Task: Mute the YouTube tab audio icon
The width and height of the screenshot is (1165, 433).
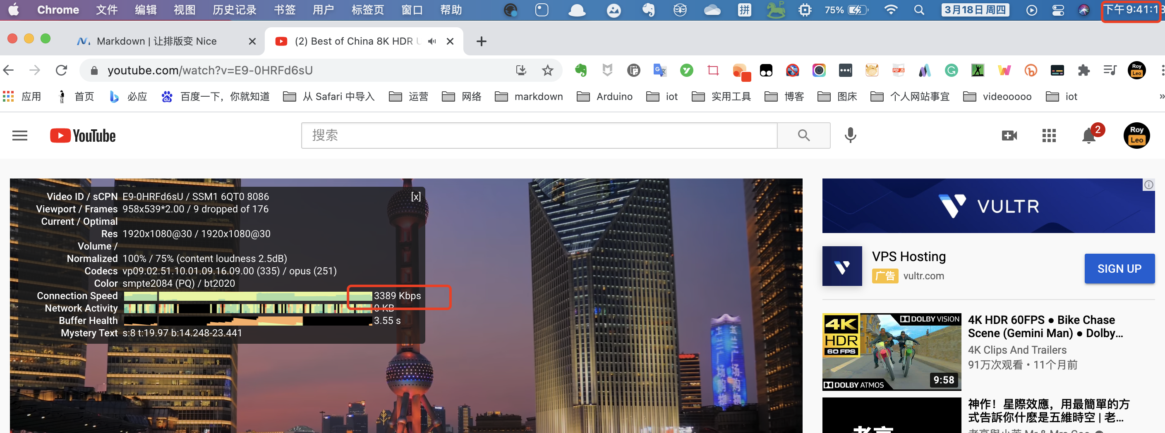Action: tap(432, 42)
